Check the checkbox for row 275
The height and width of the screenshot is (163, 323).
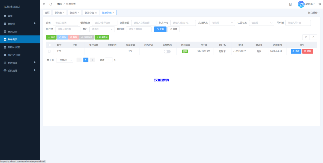(49, 51)
